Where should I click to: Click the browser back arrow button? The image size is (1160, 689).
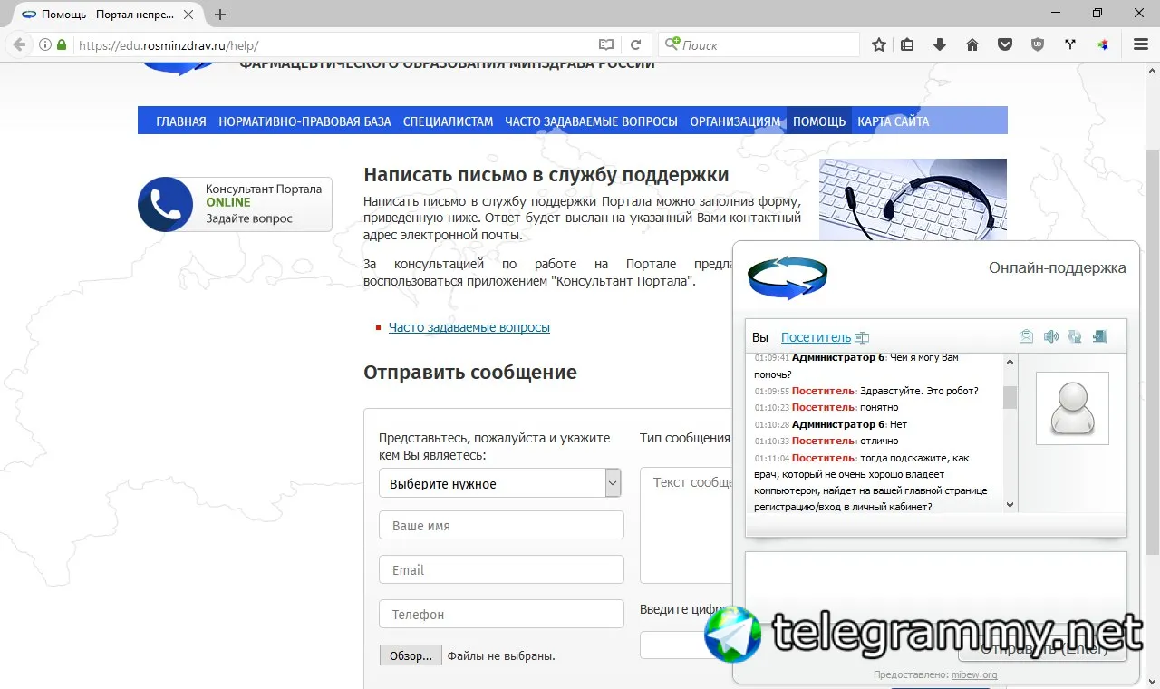point(19,44)
